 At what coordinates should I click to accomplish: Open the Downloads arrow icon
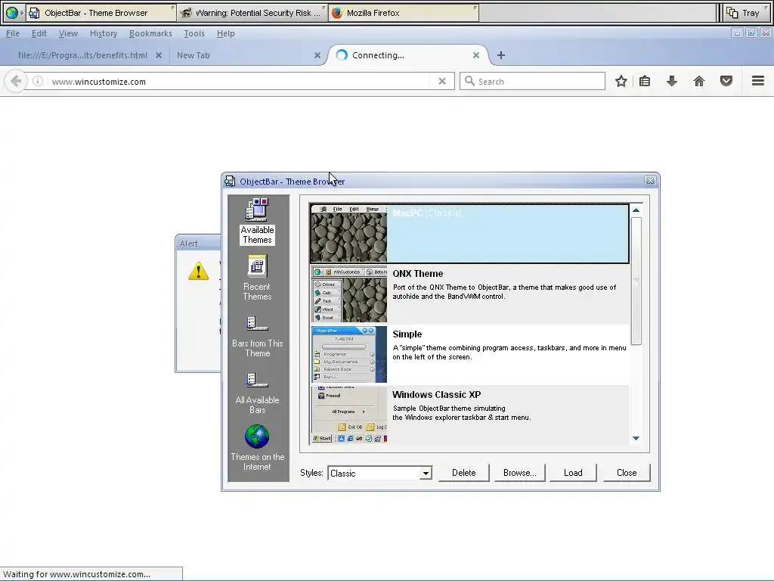coord(672,81)
